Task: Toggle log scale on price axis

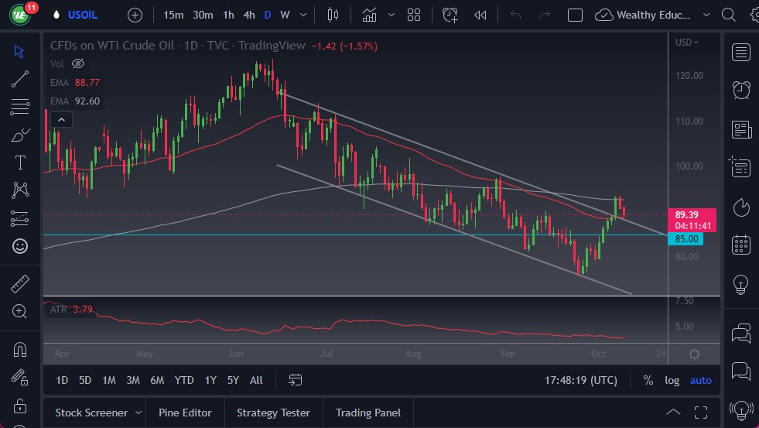Action: point(672,380)
